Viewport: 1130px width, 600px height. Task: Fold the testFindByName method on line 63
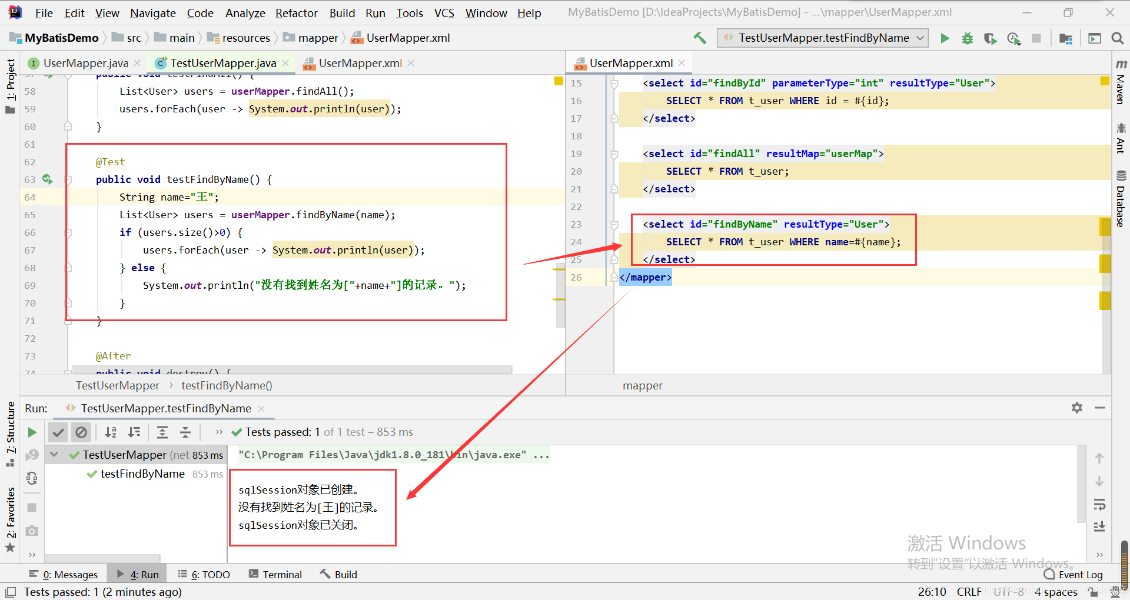pyautogui.click(x=68, y=179)
